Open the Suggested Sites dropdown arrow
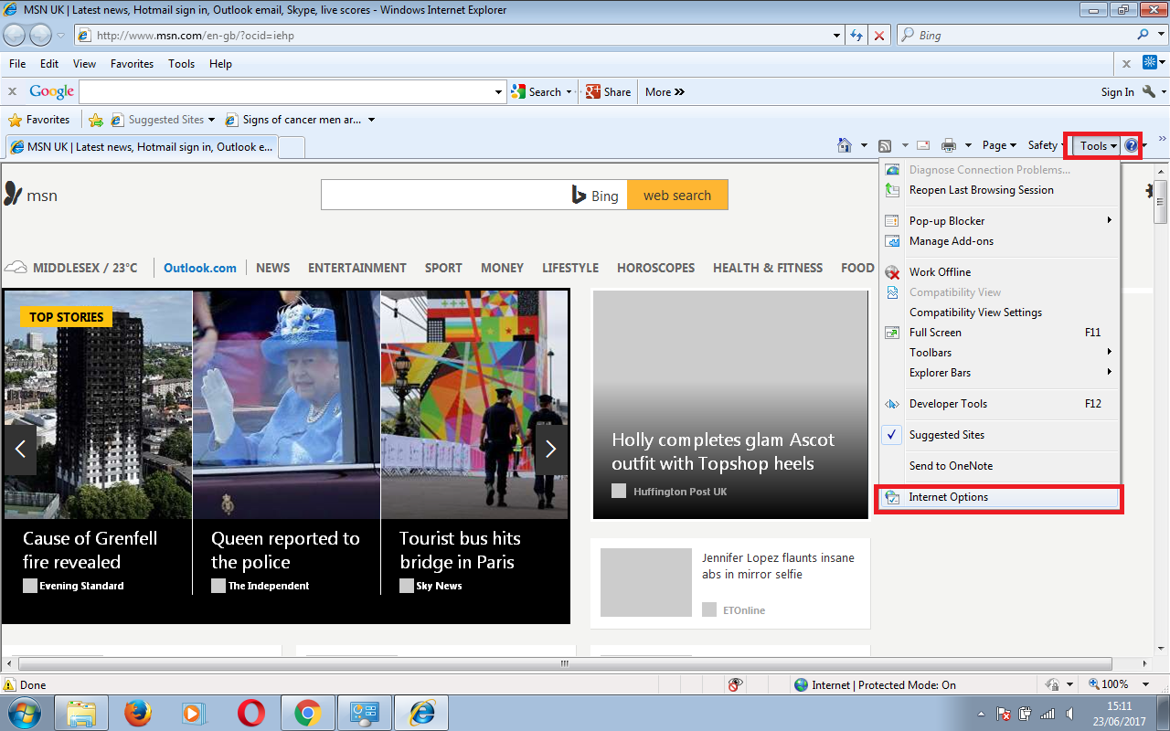This screenshot has height=731, width=1170. (x=211, y=120)
